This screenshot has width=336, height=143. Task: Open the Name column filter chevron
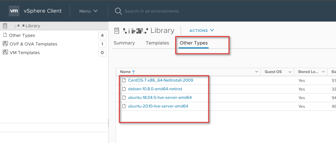257,72
